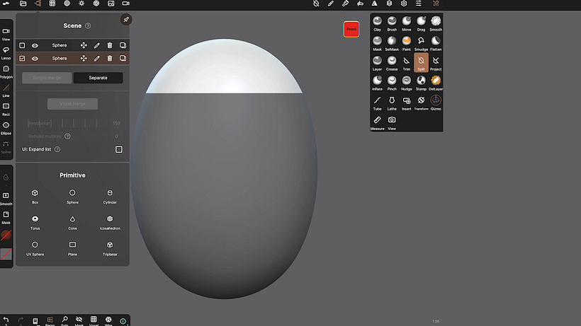Open the Camera menu in top bar
This screenshot has width=581, height=326.
pos(125,4)
